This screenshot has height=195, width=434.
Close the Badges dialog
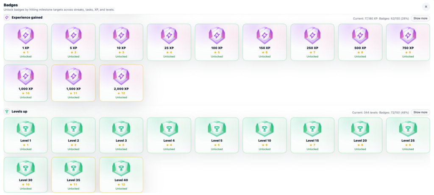(426, 7)
